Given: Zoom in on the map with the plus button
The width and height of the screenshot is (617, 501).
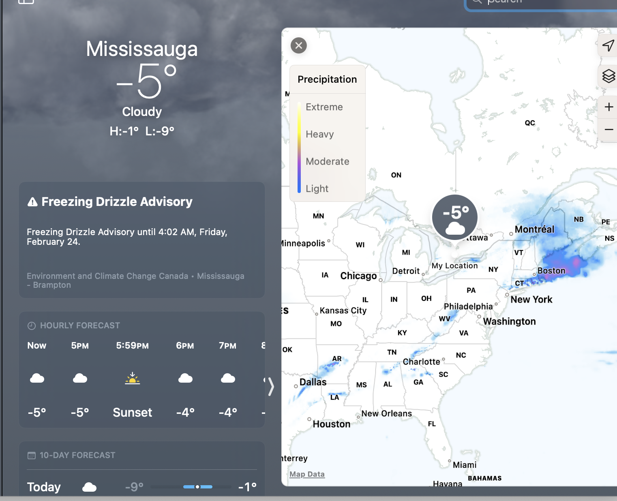Looking at the screenshot, I should [608, 107].
